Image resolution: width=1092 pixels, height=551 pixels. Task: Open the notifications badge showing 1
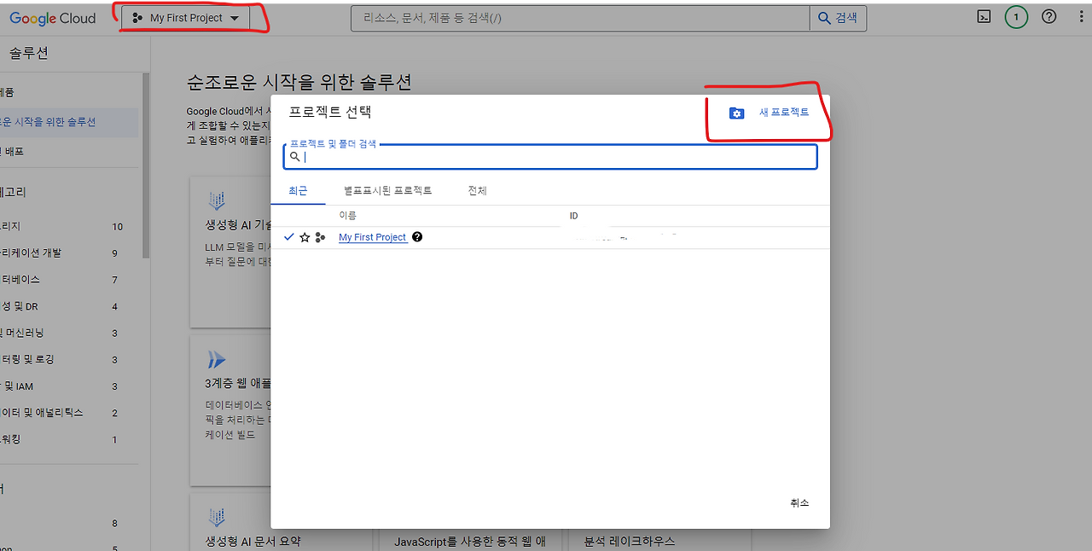tap(1016, 17)
